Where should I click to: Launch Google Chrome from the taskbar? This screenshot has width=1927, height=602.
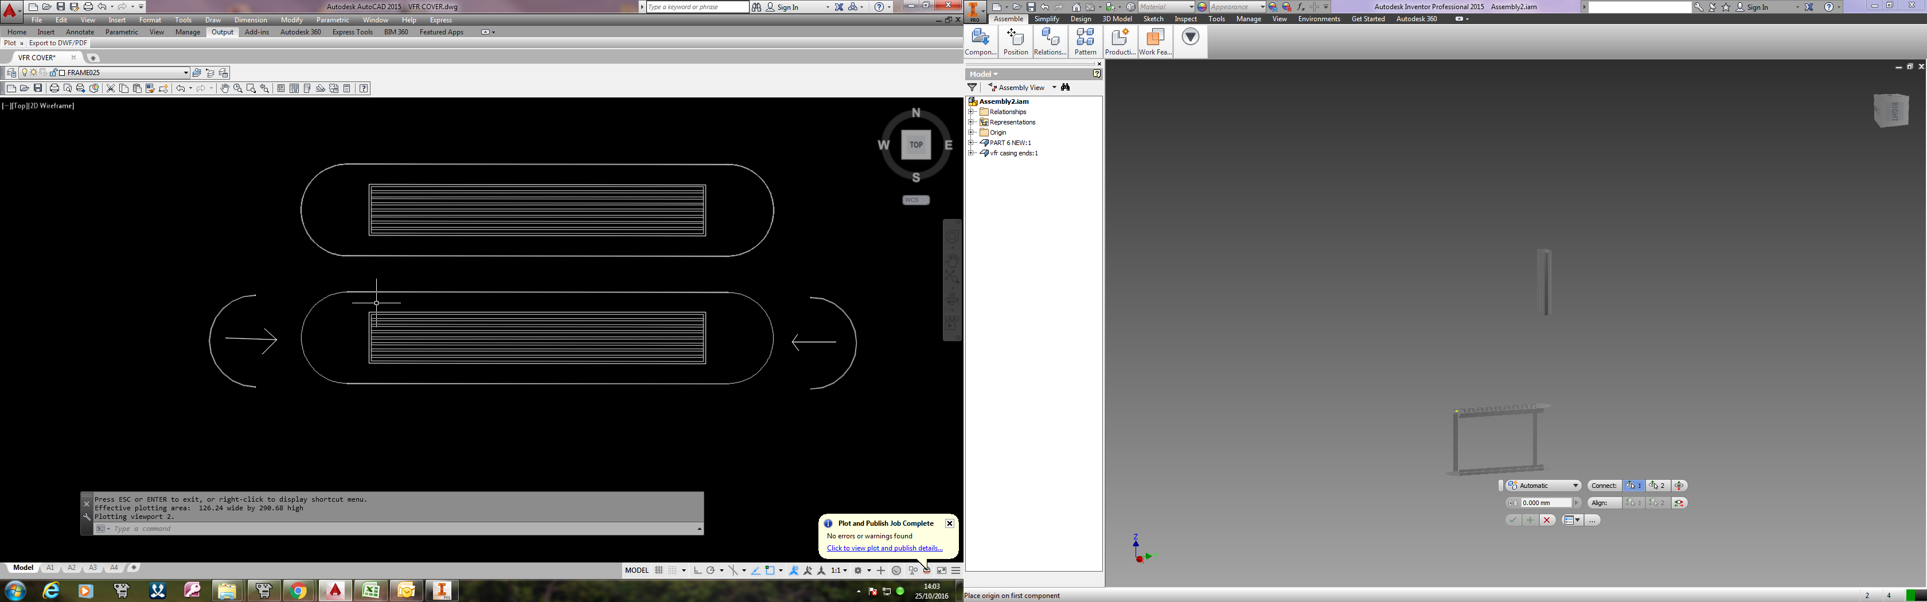click(298, 591)
